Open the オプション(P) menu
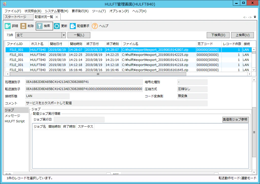This screenshot has width=260, height=184. coord(119,11)
